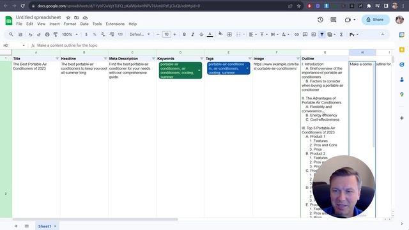
Task: Open comments history icon in header
Action: point(334,20)
